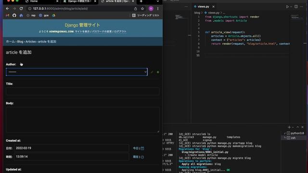The width and height of the screenshot is (308, 173).
Task: Click the browser address bar
Action: pos(80,9)
